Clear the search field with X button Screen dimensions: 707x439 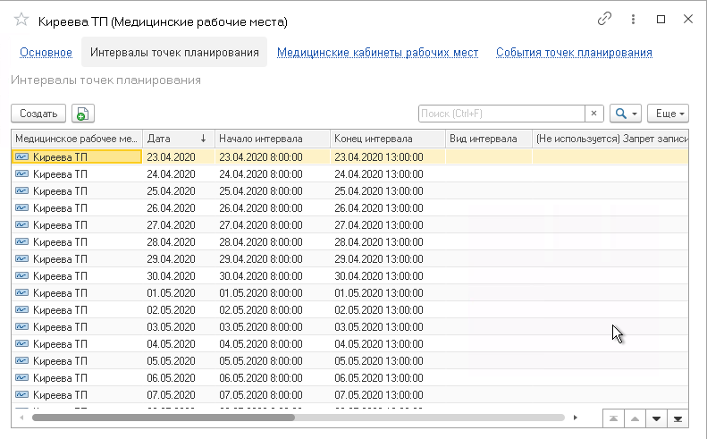tap(594, 114)
